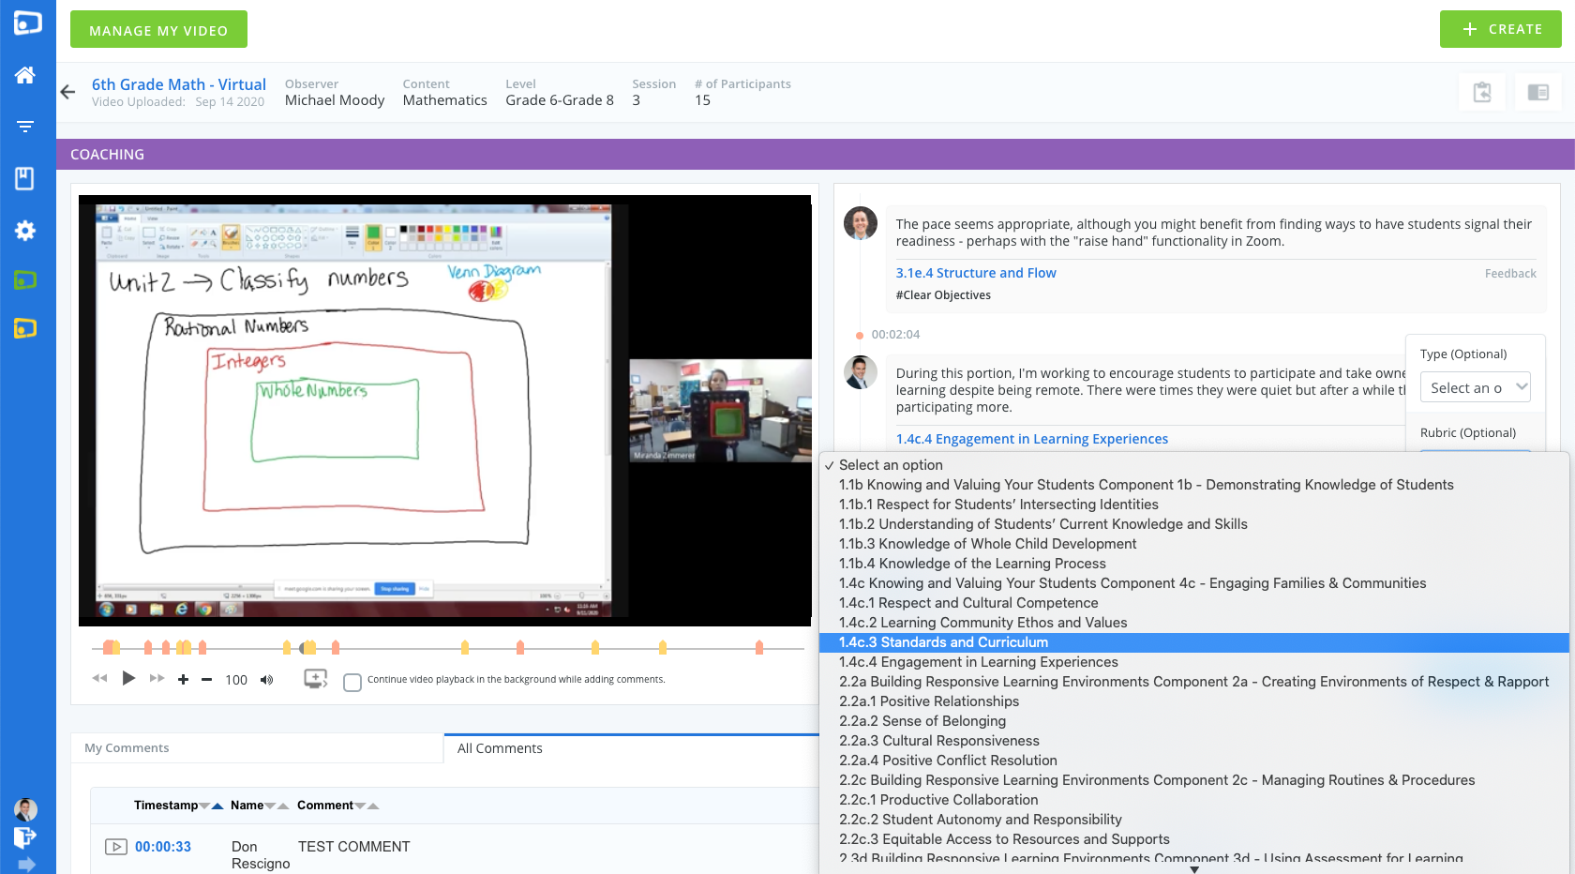Choose 2.2a.1 Positive Relationships option
The width and height of the screenshot is (1575, 874).
pos(929,701)
